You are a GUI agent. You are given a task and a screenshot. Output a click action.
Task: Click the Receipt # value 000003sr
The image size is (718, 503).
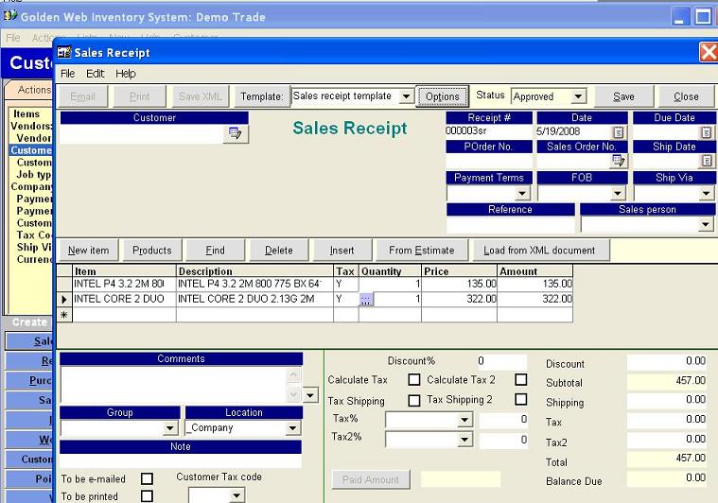[466, 130]
